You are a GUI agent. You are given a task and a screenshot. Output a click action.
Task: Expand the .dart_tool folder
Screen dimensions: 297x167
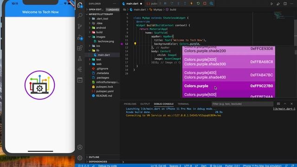click(103, 19)
